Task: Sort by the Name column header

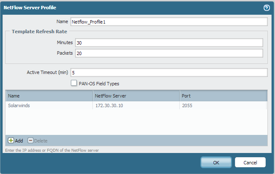Action: pos(49,96)
